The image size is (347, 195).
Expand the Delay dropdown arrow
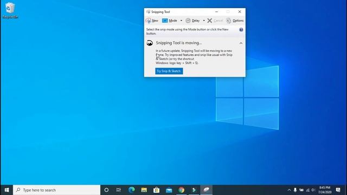(x=204, y=21)
